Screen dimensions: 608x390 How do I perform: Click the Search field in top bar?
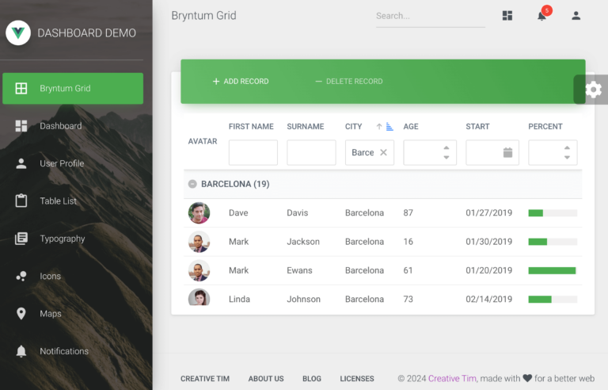coord(431,17)
